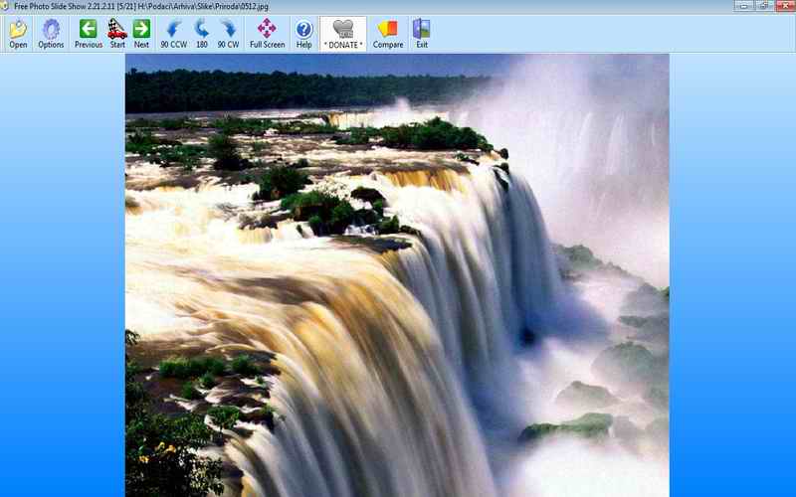Start the slide show
Screen dimensions: 796x497
pos(117,33)
